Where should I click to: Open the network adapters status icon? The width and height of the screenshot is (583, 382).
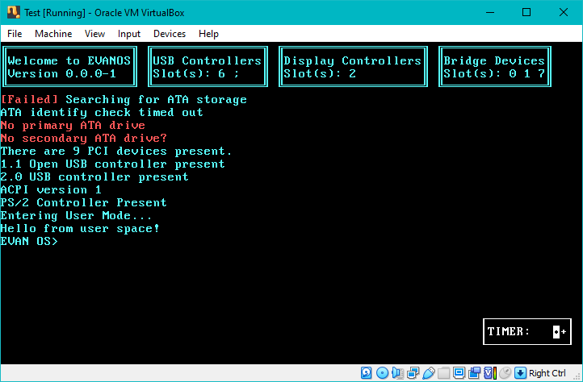[413, 372]
